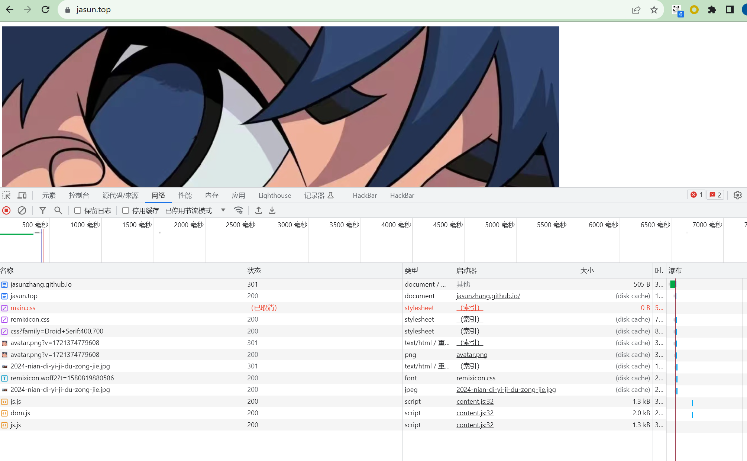Select the remixicon.css request row

[373, 319]
